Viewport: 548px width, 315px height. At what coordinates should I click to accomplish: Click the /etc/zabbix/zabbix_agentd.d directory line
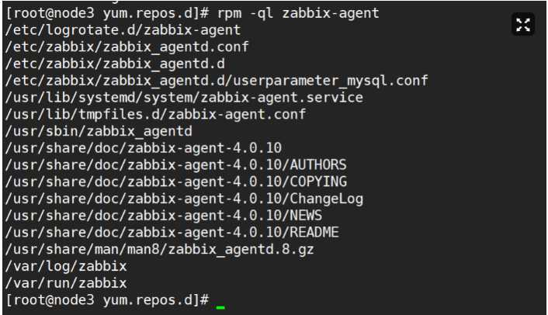[115, 64]
